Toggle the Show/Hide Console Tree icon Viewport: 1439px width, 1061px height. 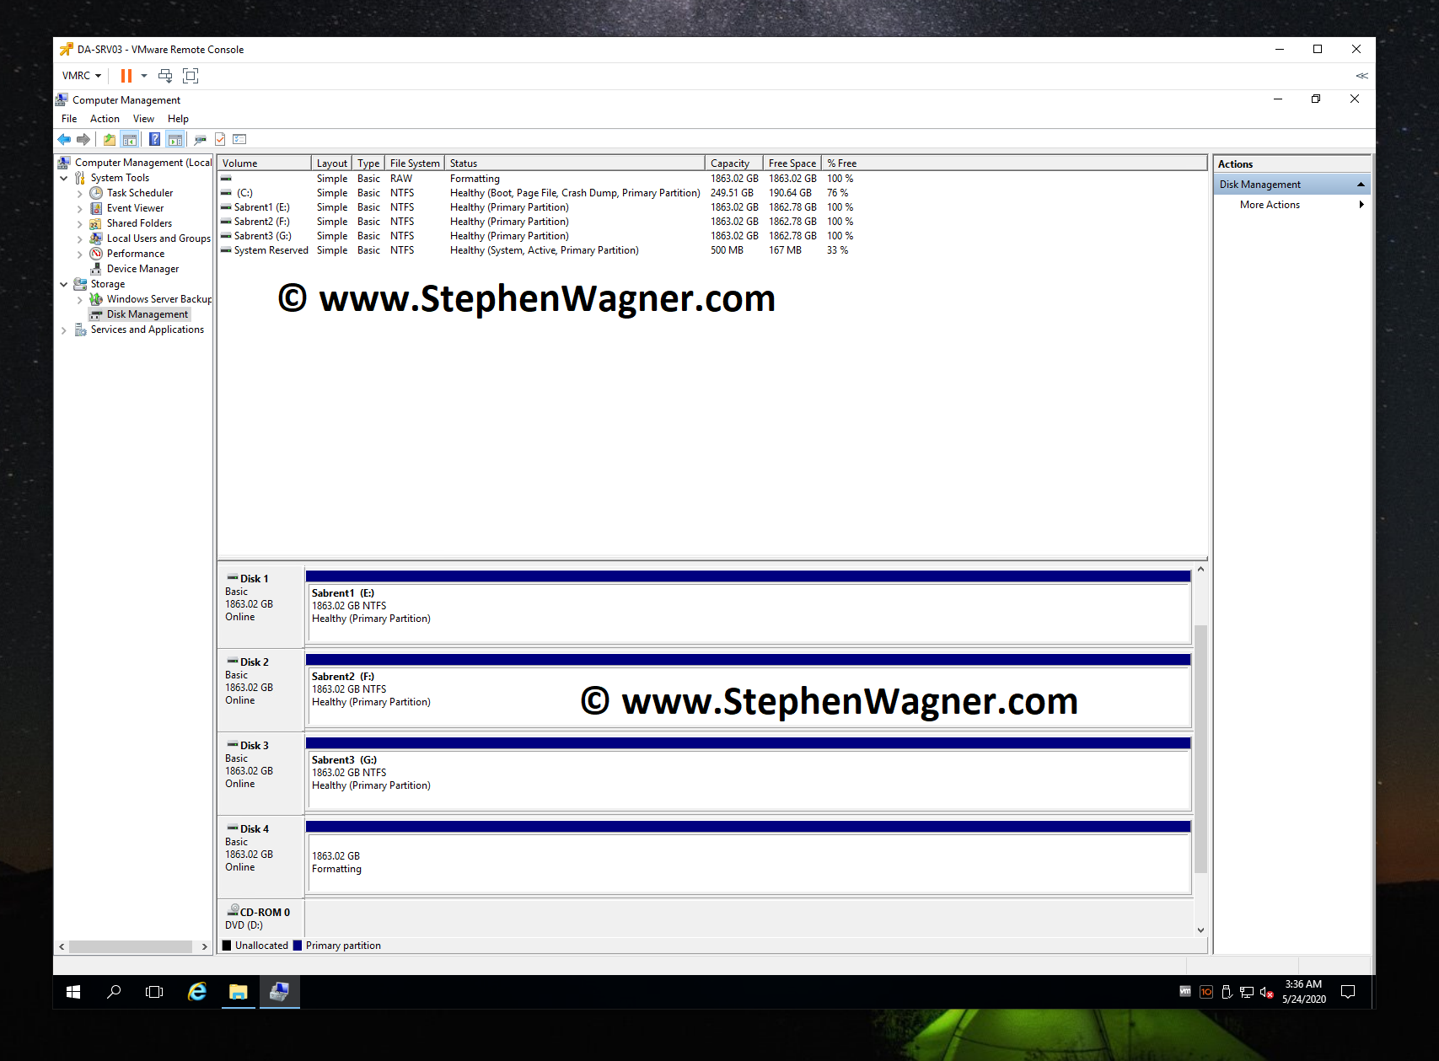[130, 139]
